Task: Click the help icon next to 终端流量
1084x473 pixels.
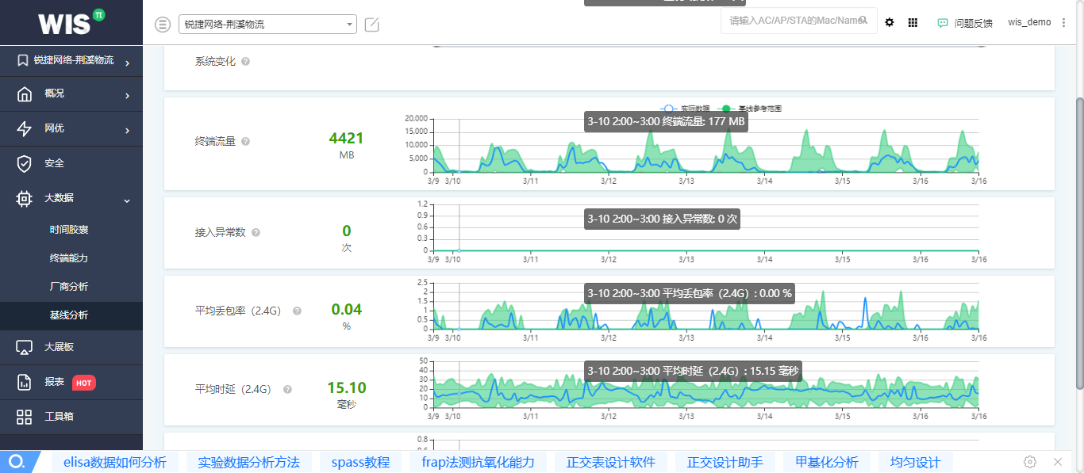Action: (x=245, y=142)
